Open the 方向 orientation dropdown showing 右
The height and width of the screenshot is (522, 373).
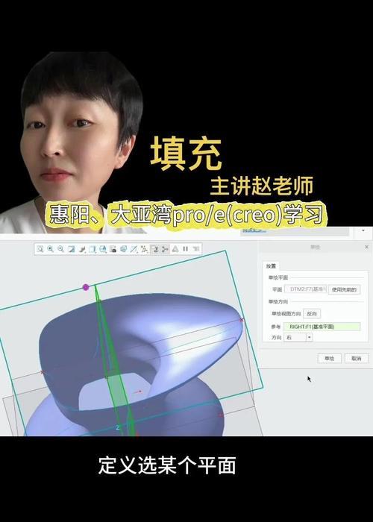click(x=298, y=337)
